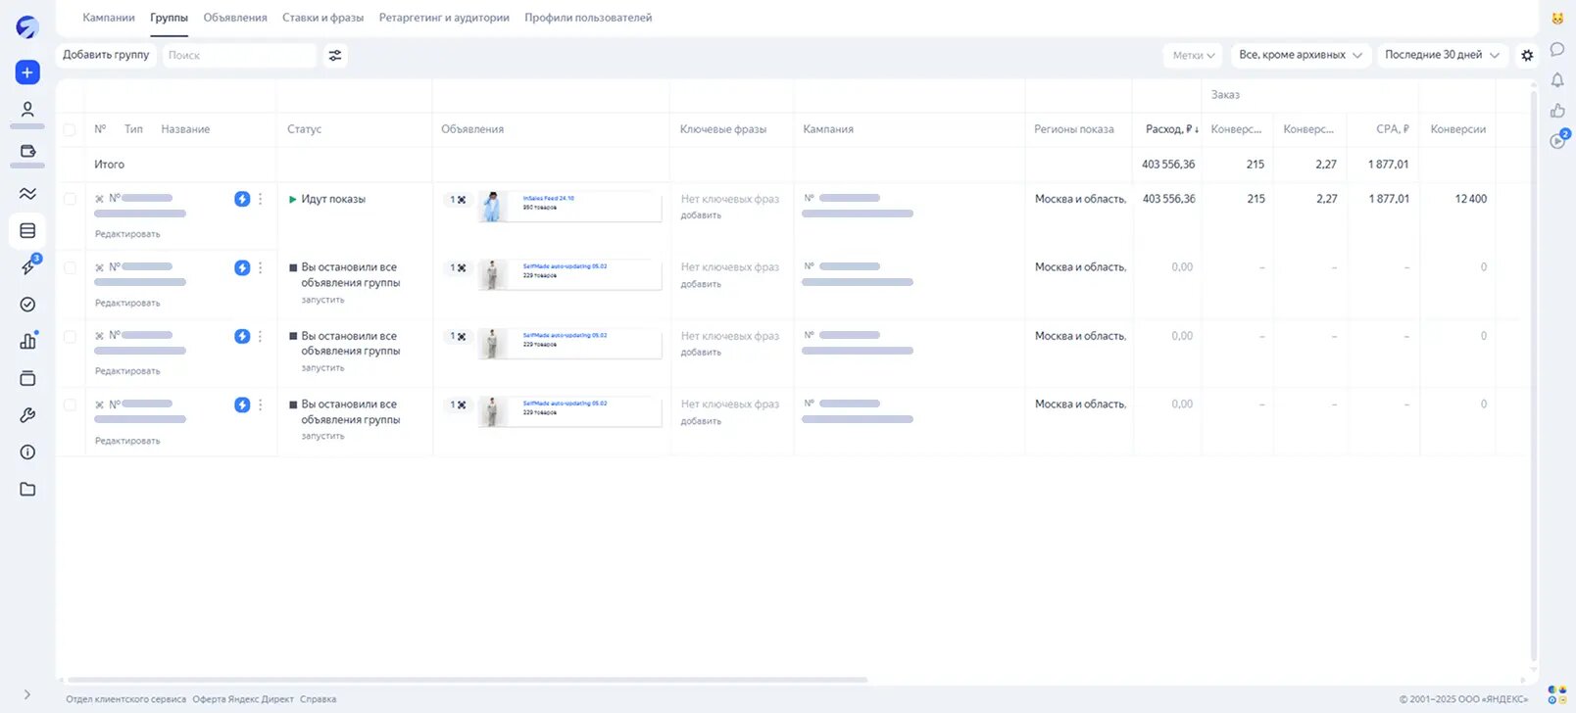Image resolution: width=1576 pixels, height=713 pixels.
Task: Sort by 'Расход, ₽' column header
Action: [x=1171, y=129]
